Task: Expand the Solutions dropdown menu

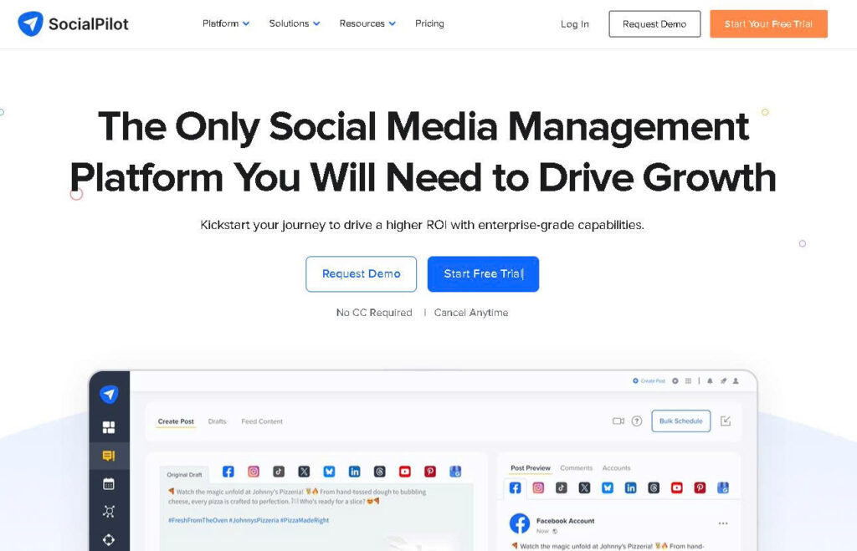Action: coord(295,23)
